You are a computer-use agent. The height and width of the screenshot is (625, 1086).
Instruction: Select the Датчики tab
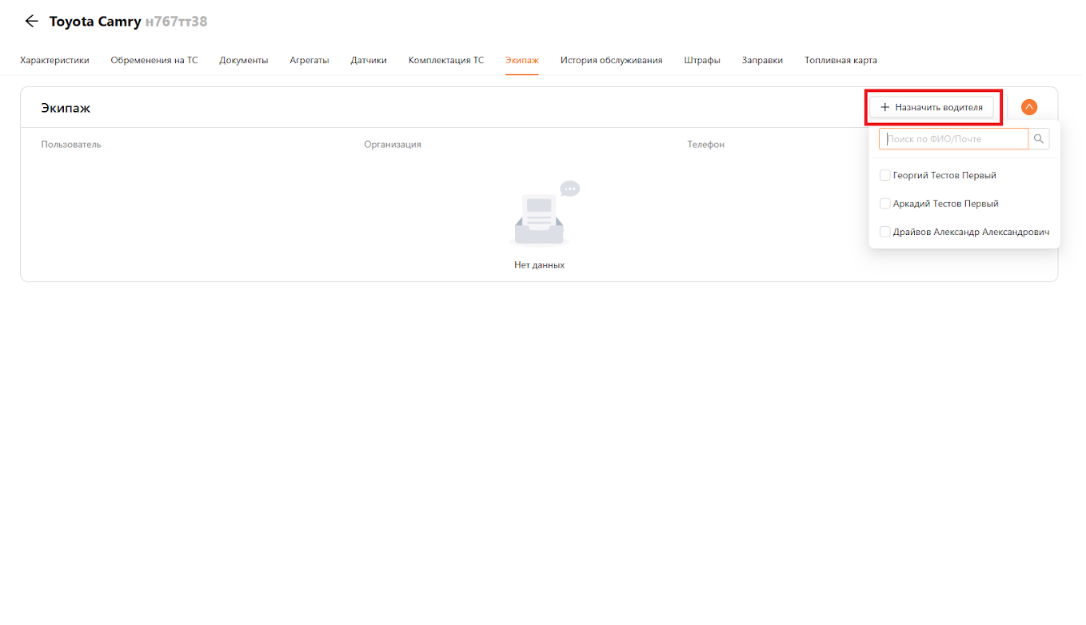click(x=369, y=60)
